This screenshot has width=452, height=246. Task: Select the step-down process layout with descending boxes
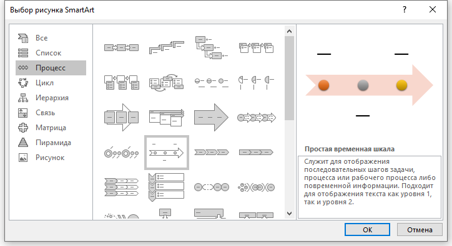pos(211,47)
